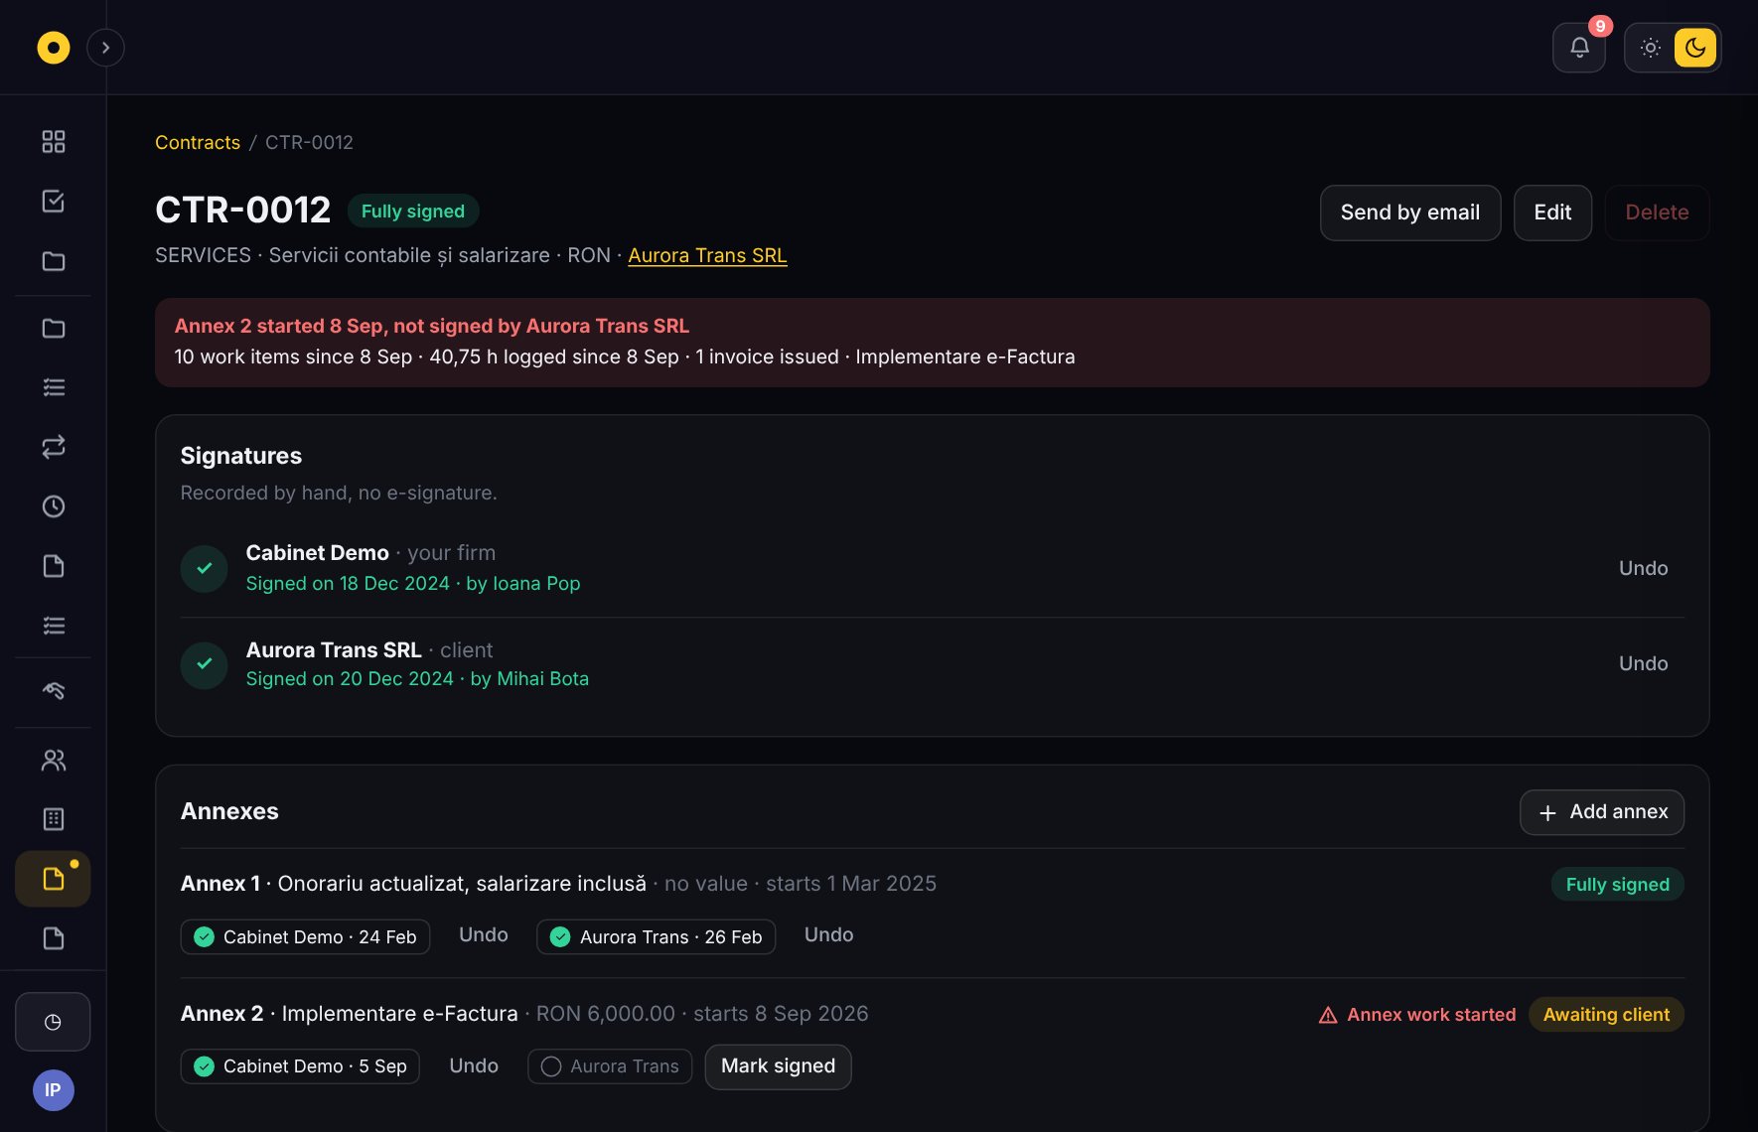Viewport: 1758px width, 1132px height.
Task: Undo Aurora Trans SRL signature from 20 Dec 2024
Action: click(x=1644, y=663)
